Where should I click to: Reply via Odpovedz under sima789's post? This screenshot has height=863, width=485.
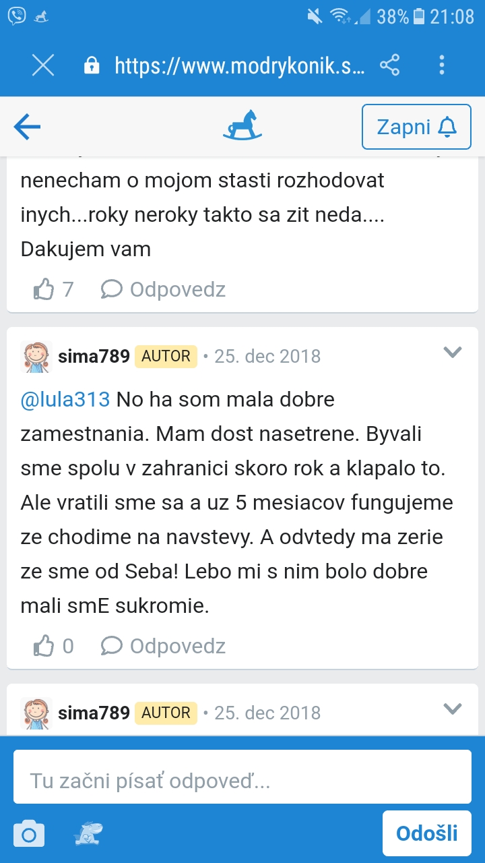[x=164, y=647]
